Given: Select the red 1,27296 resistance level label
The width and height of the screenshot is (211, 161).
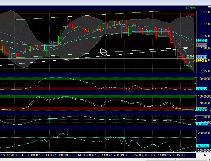Looking at the screenshot, I should click(x=189, y=15).
